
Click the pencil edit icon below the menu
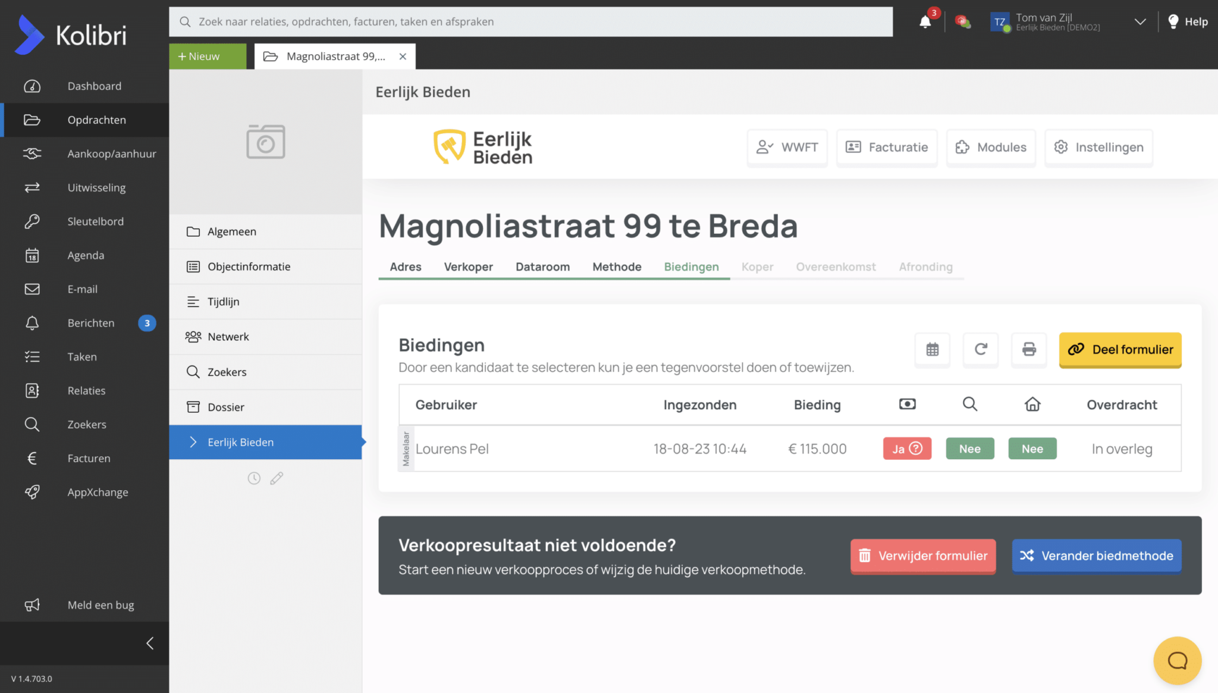tap(277, 478)
